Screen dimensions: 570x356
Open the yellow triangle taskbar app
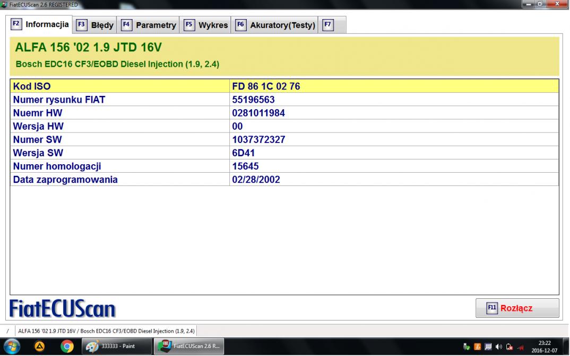click(x=40, y=346)
